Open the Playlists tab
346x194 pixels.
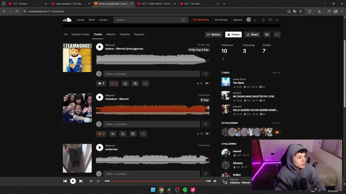[x=125, y=34]
